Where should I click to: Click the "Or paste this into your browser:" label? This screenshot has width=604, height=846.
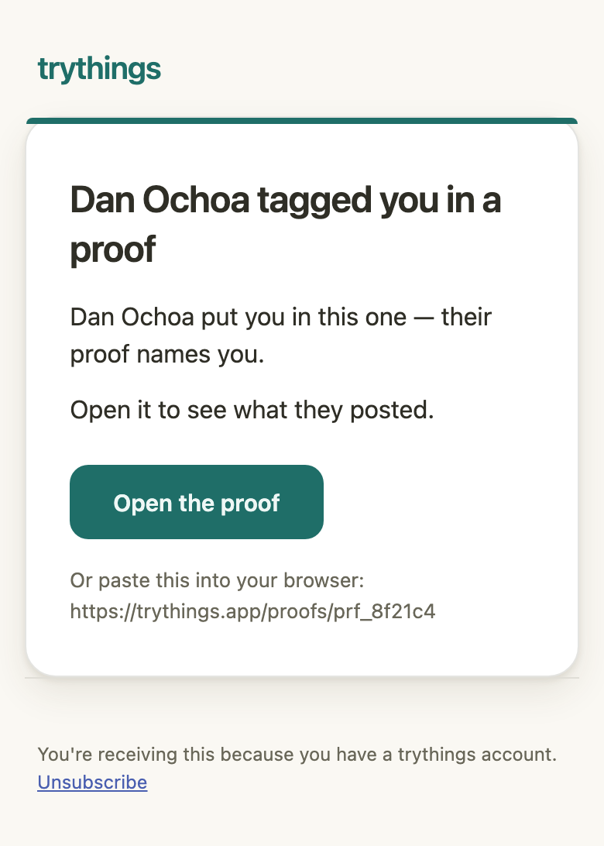(218, 580)
